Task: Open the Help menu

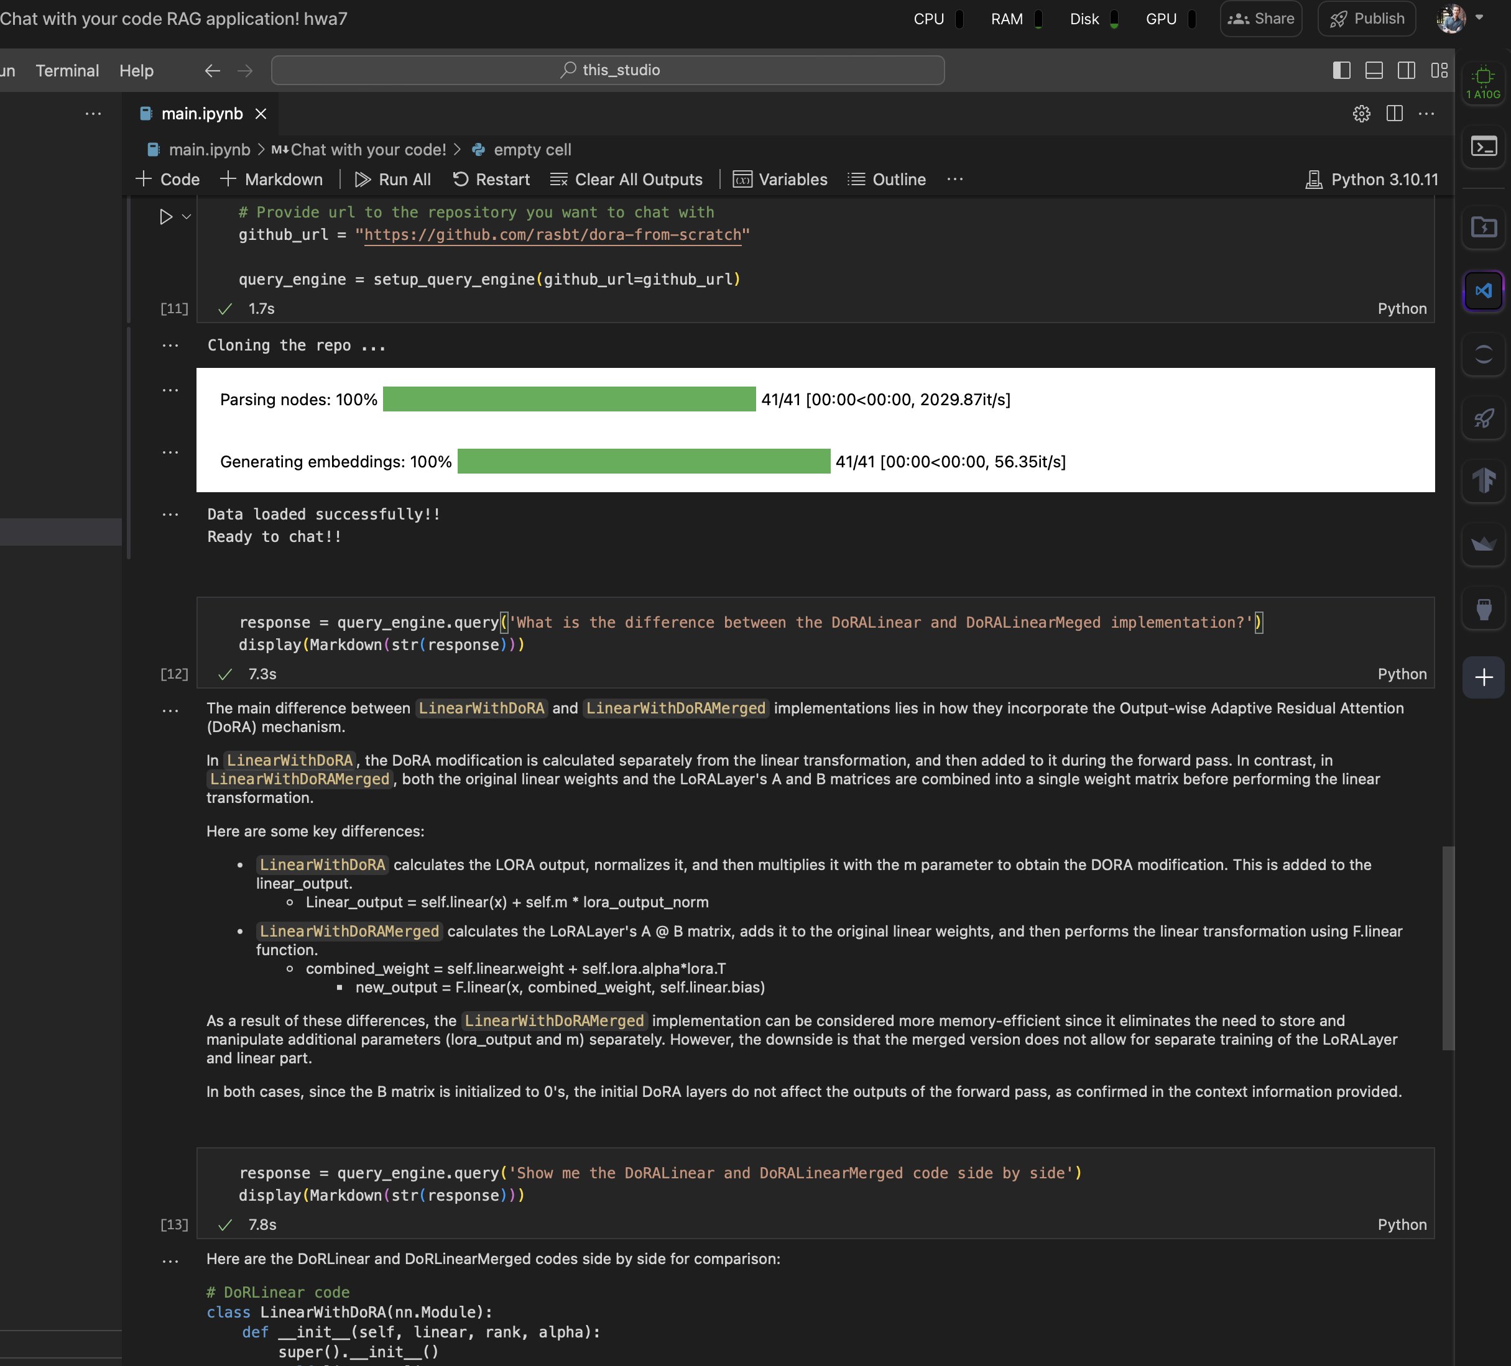Action: pos(136,70)
